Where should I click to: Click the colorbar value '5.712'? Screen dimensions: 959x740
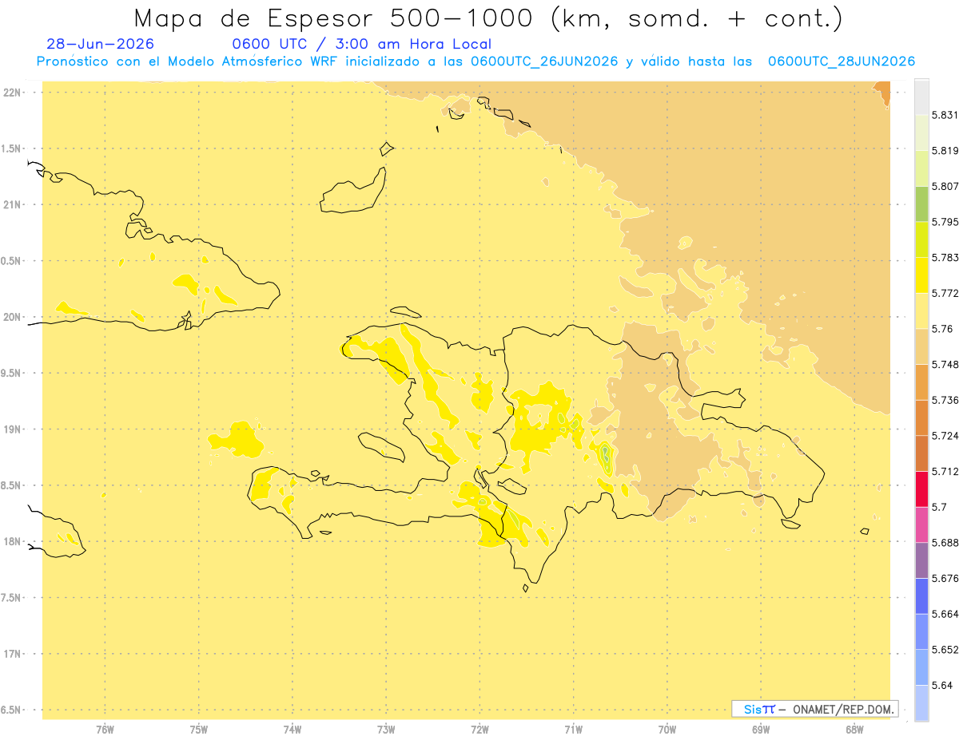[x=945, y=471]
